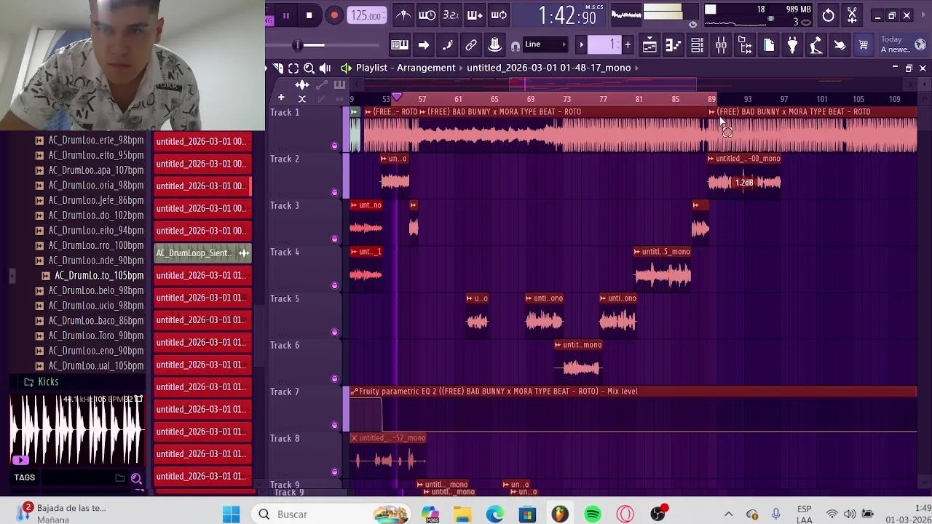Image resolution: width=932 pixels, height=524 pixels.
Task: Click the playlist select frame tool
Action: (x=293, y=68)
